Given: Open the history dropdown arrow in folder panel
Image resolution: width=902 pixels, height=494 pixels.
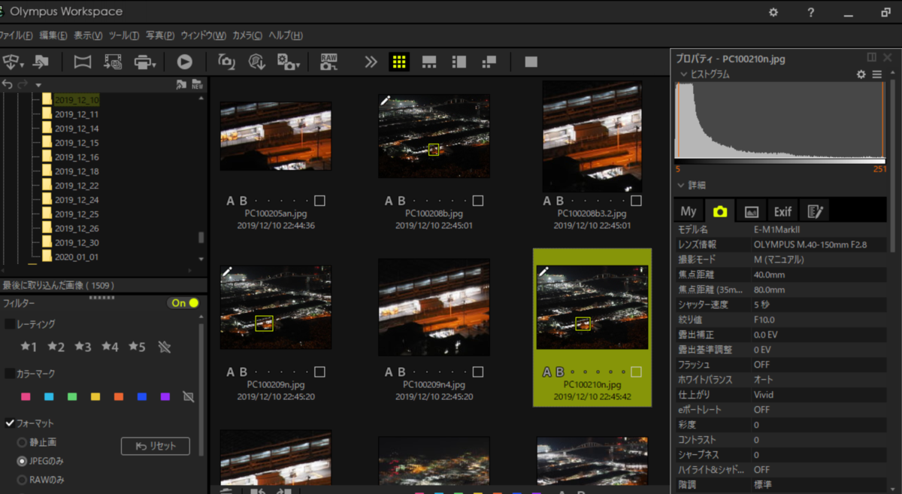Looking at the screenshot, I should point(38,85).
